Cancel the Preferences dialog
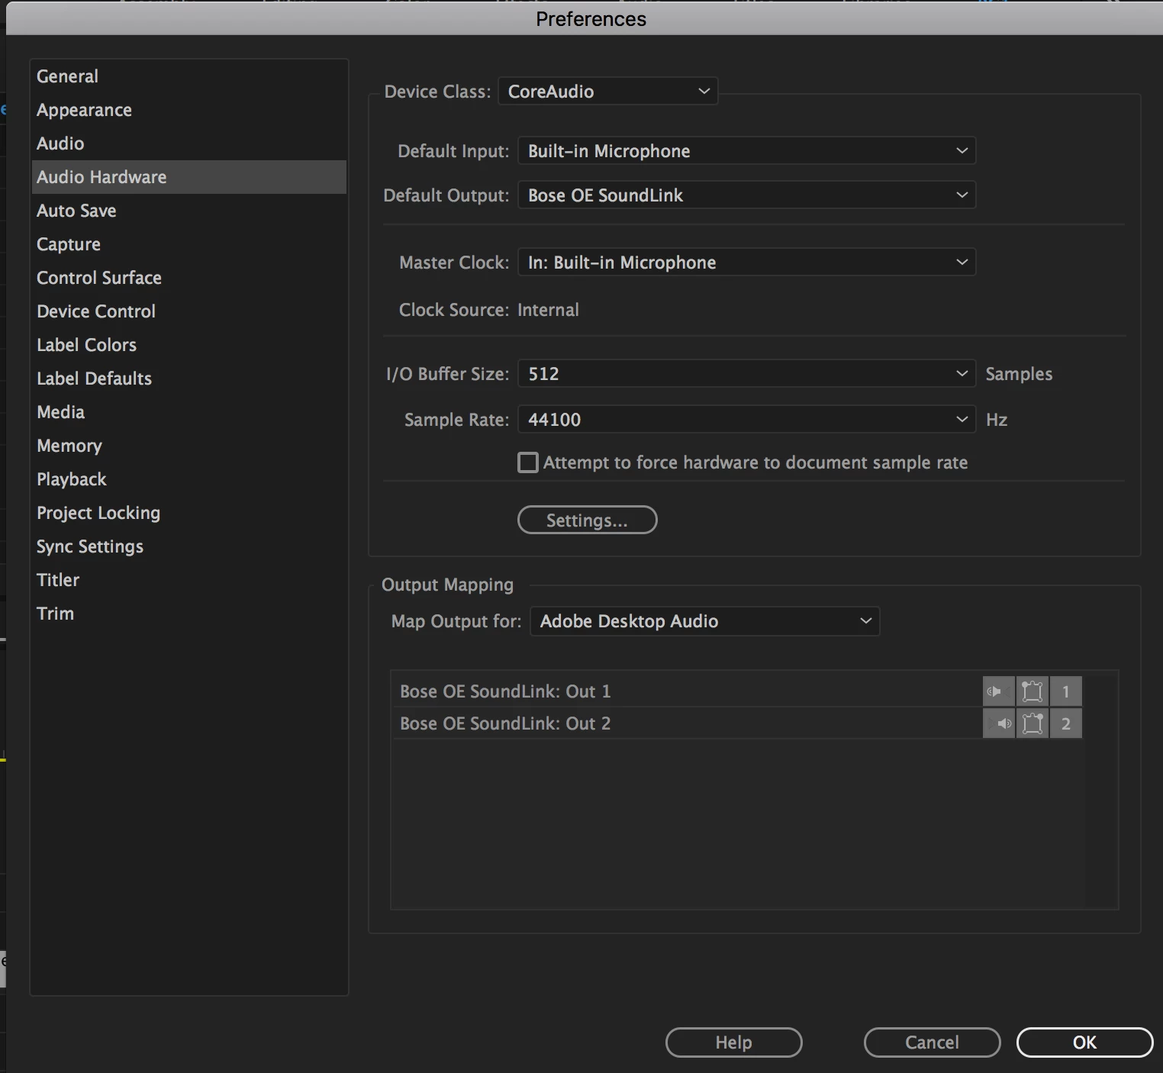The width and height of the screenshot is (1163, 1073). point(932,1042)
